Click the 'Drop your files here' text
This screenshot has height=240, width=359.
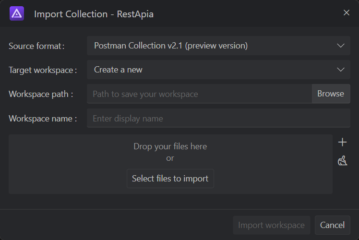pyautogui.click(x=170, y=146)
